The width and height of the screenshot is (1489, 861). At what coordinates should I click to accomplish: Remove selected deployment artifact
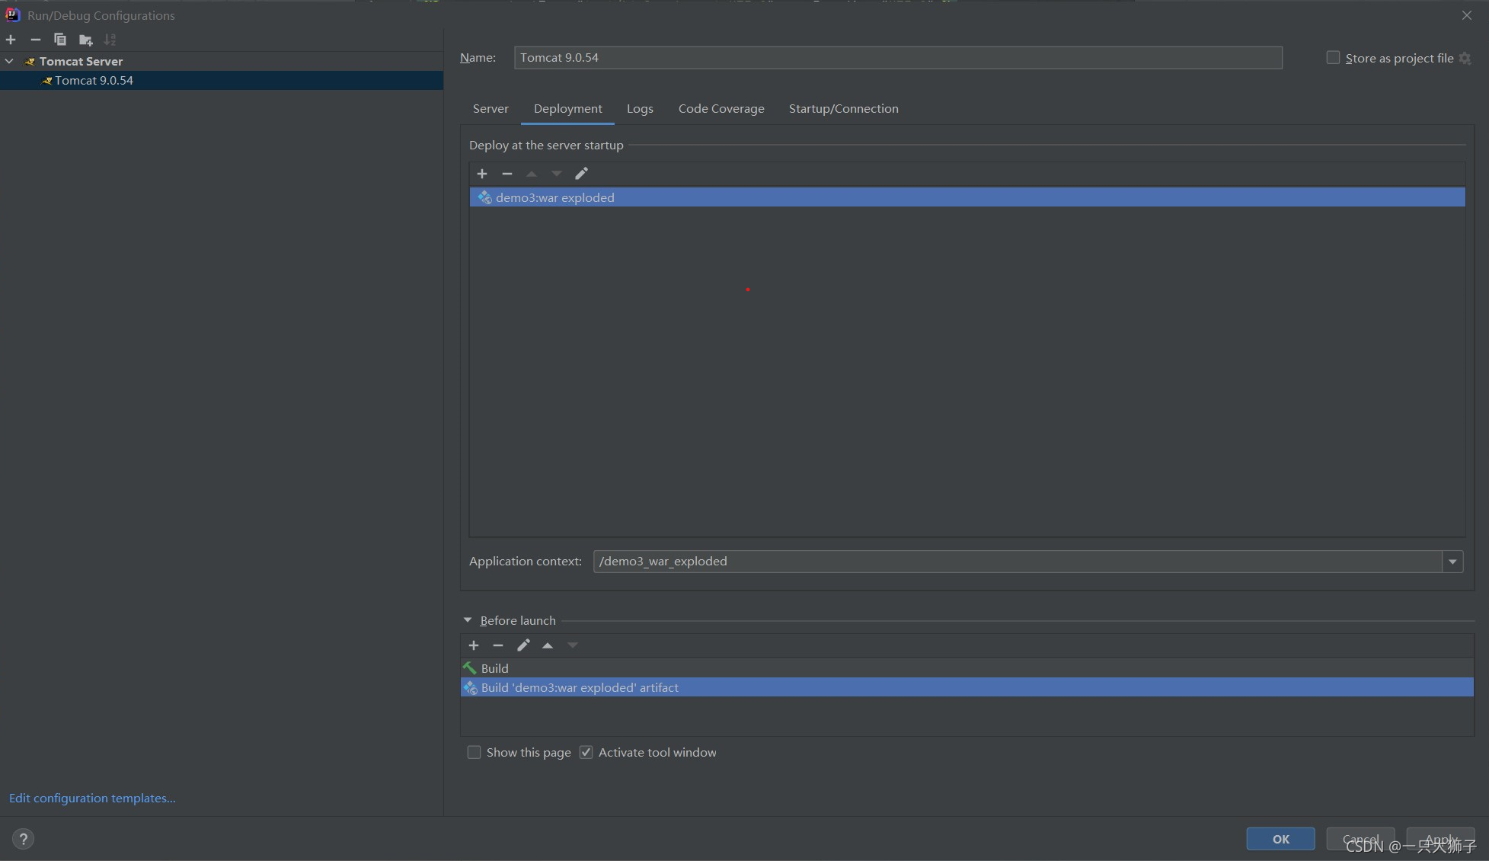pos(507,174)
